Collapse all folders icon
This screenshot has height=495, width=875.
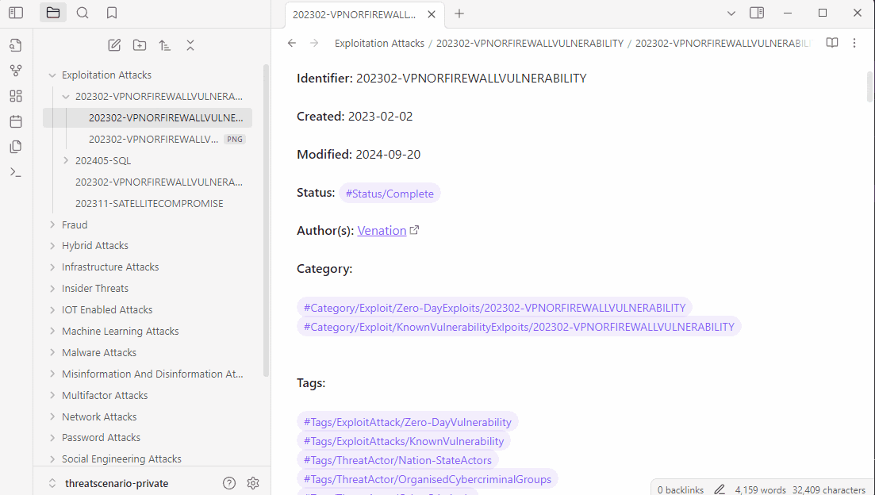(x=190, y=45)
